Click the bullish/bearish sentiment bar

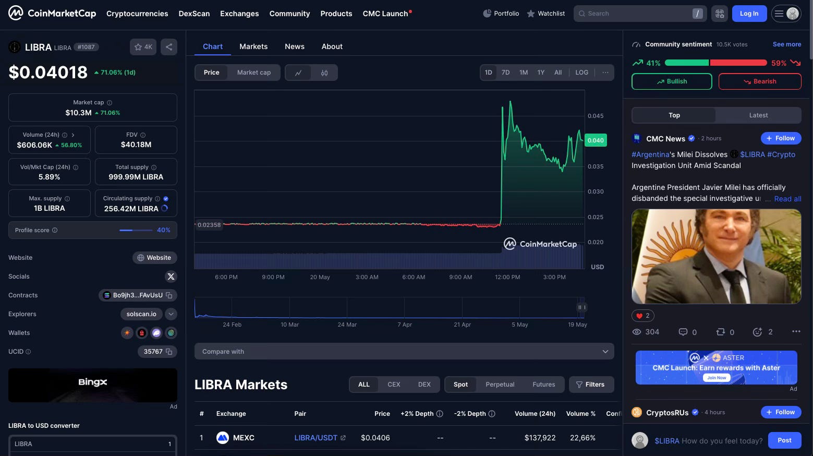click(716, 63)
